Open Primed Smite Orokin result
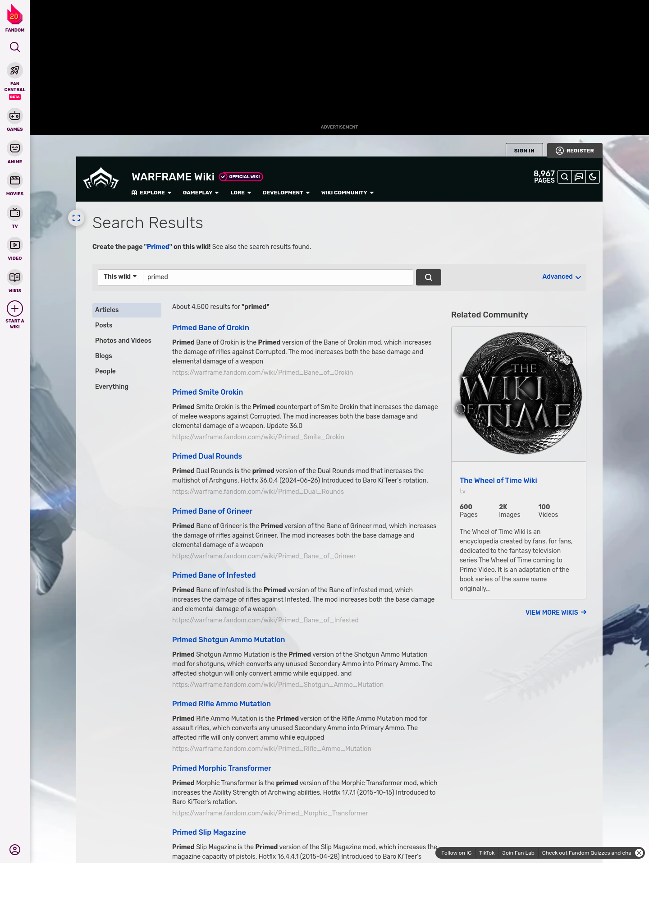 tap(207, 392)
